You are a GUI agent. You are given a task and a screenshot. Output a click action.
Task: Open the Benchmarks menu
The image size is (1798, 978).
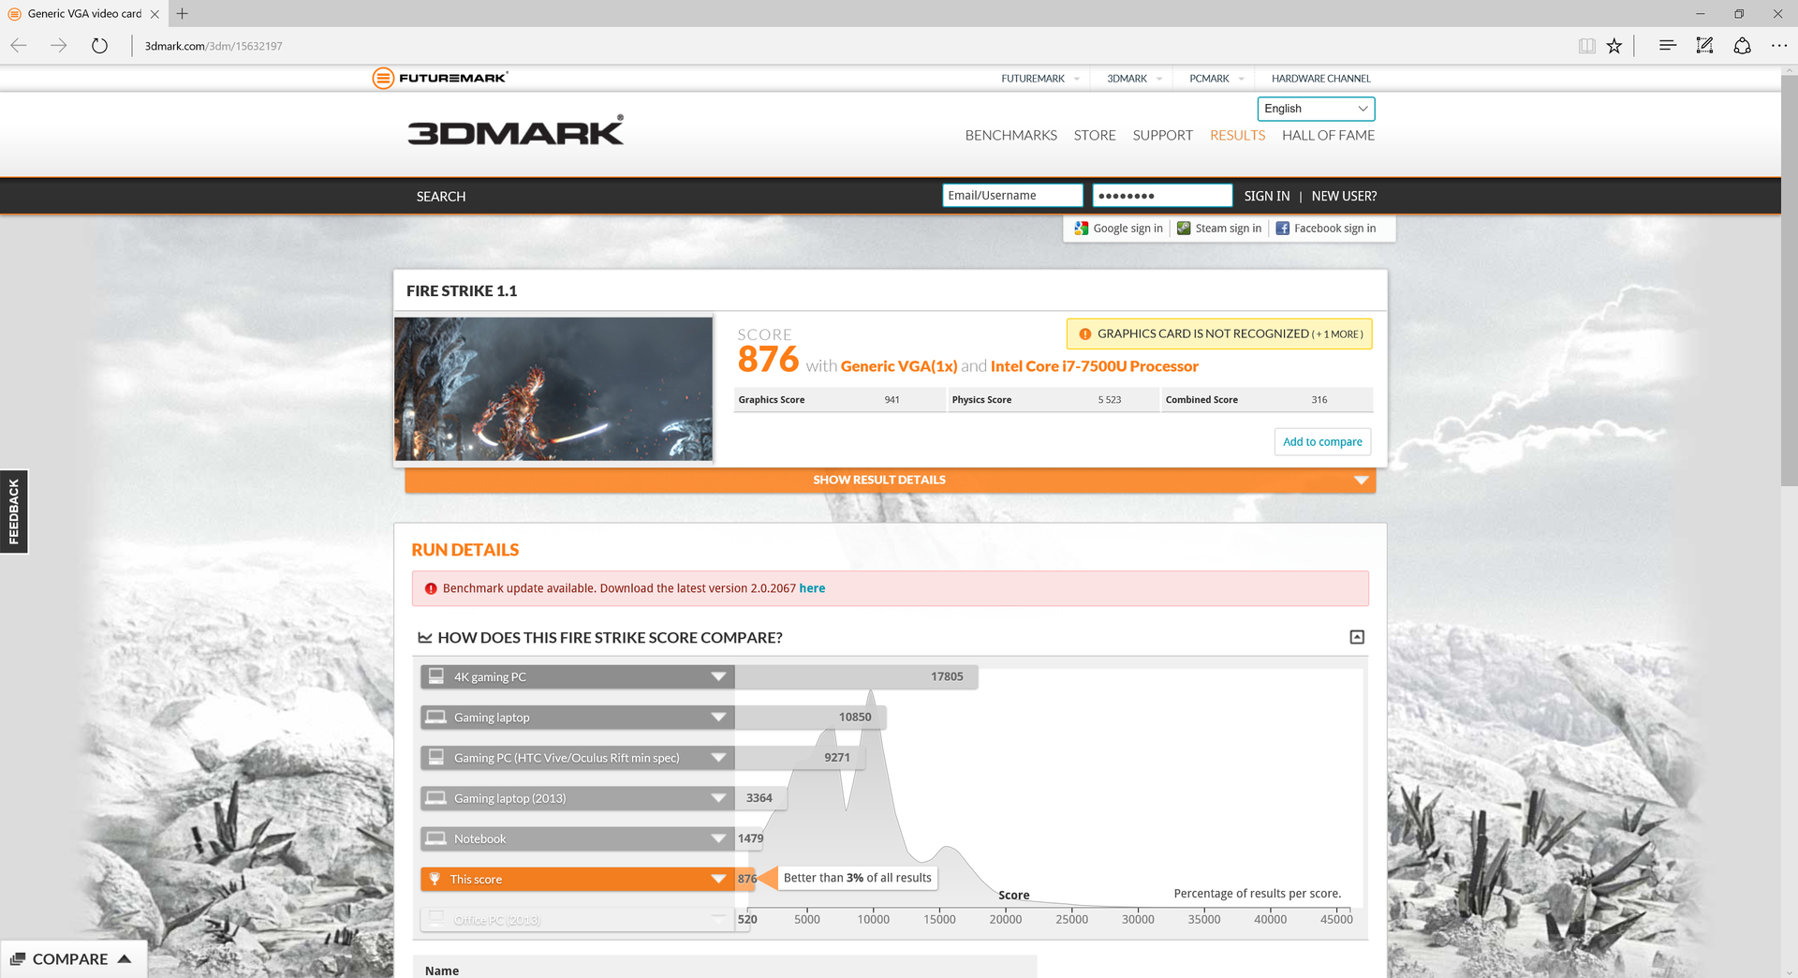[x=1011, y=136]
